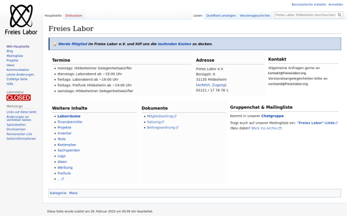Image resolution: width=347 pixels, height=216 pixels.
Task: Open the Finanzberichte link
Action: point(70,122)
